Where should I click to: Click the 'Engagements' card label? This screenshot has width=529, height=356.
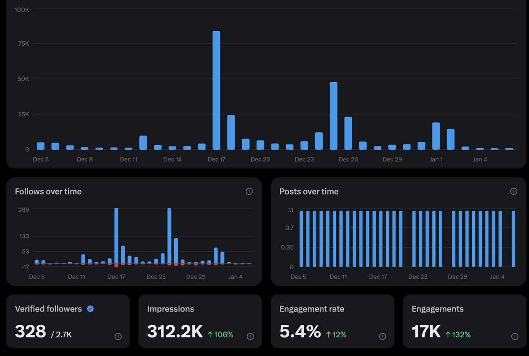pyautogui.click(x=438, y=309)
